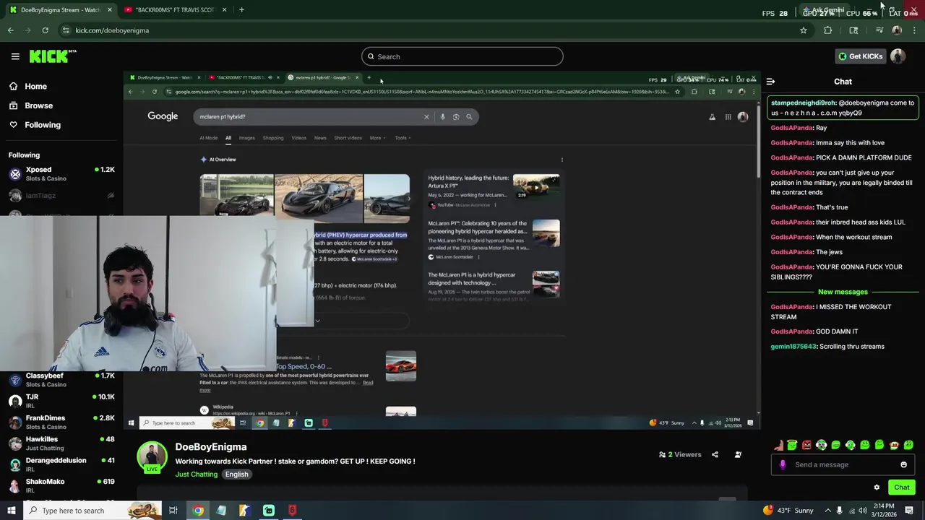The image size is (925, 520).
Task: Click the red number 6 app on taskbar
Action: point(292,511)
